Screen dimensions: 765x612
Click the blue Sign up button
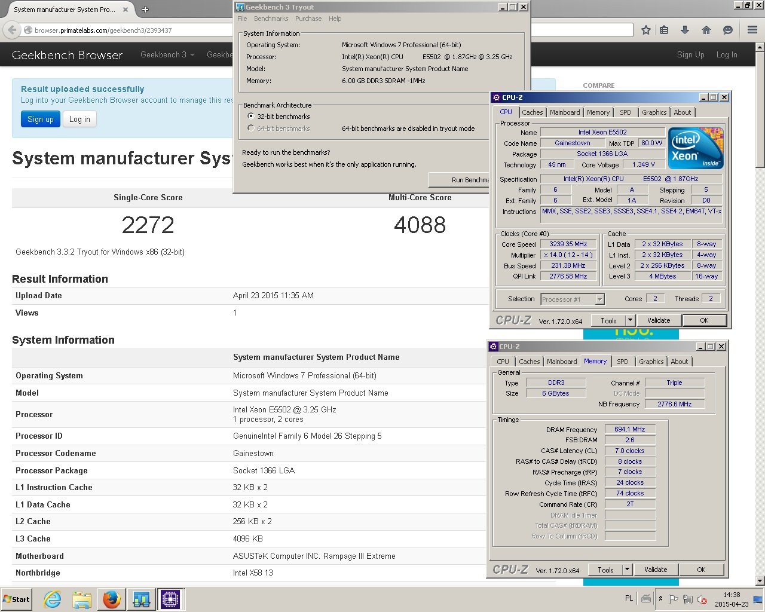41,119
